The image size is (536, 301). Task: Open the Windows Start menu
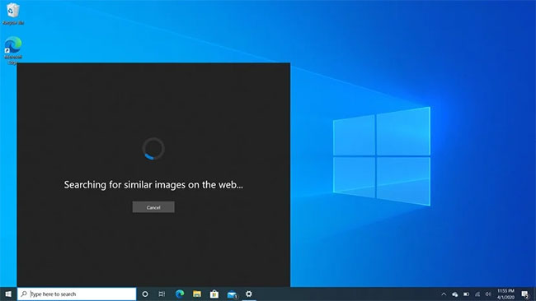tap(8, 294)
